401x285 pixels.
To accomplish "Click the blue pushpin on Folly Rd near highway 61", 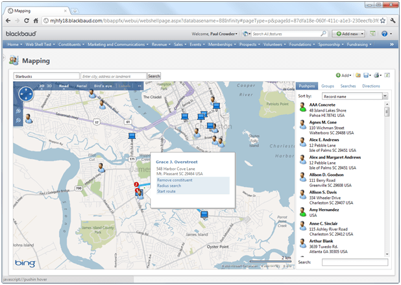I will click(x=132, y=136).
